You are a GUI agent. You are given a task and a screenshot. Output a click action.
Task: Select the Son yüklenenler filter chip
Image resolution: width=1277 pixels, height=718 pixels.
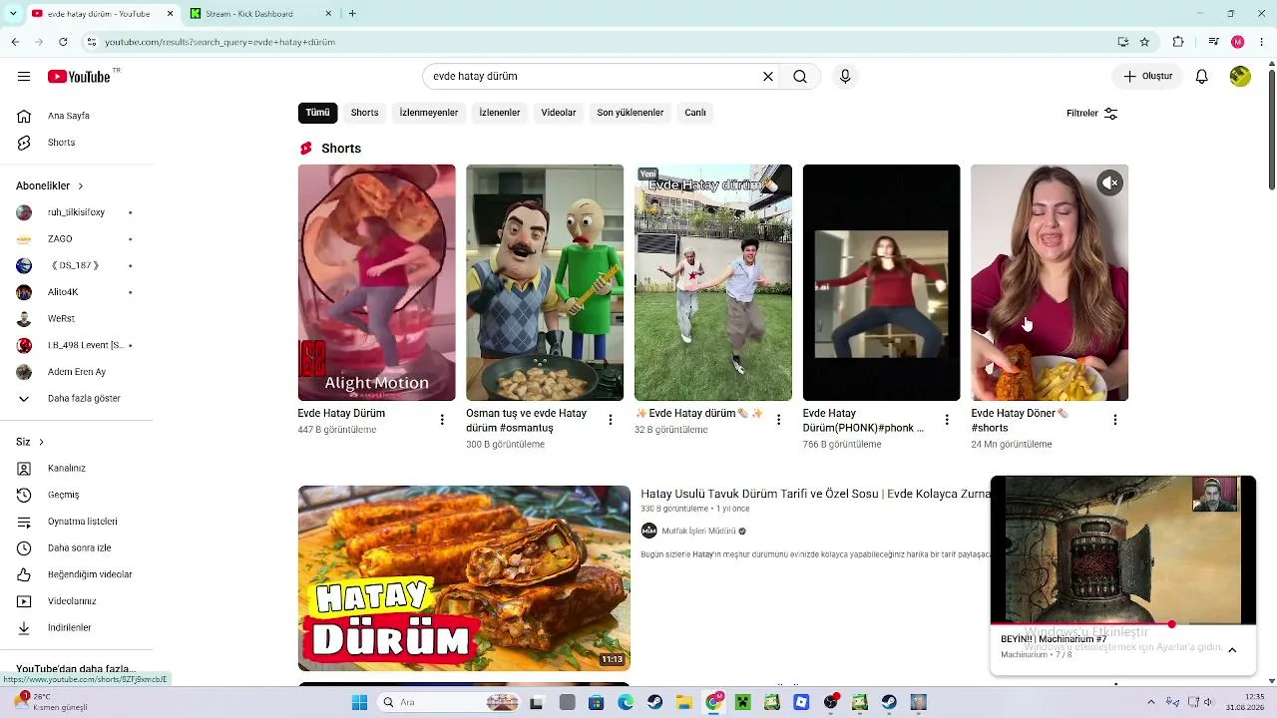pyautogui.click(x=631, y=113)
